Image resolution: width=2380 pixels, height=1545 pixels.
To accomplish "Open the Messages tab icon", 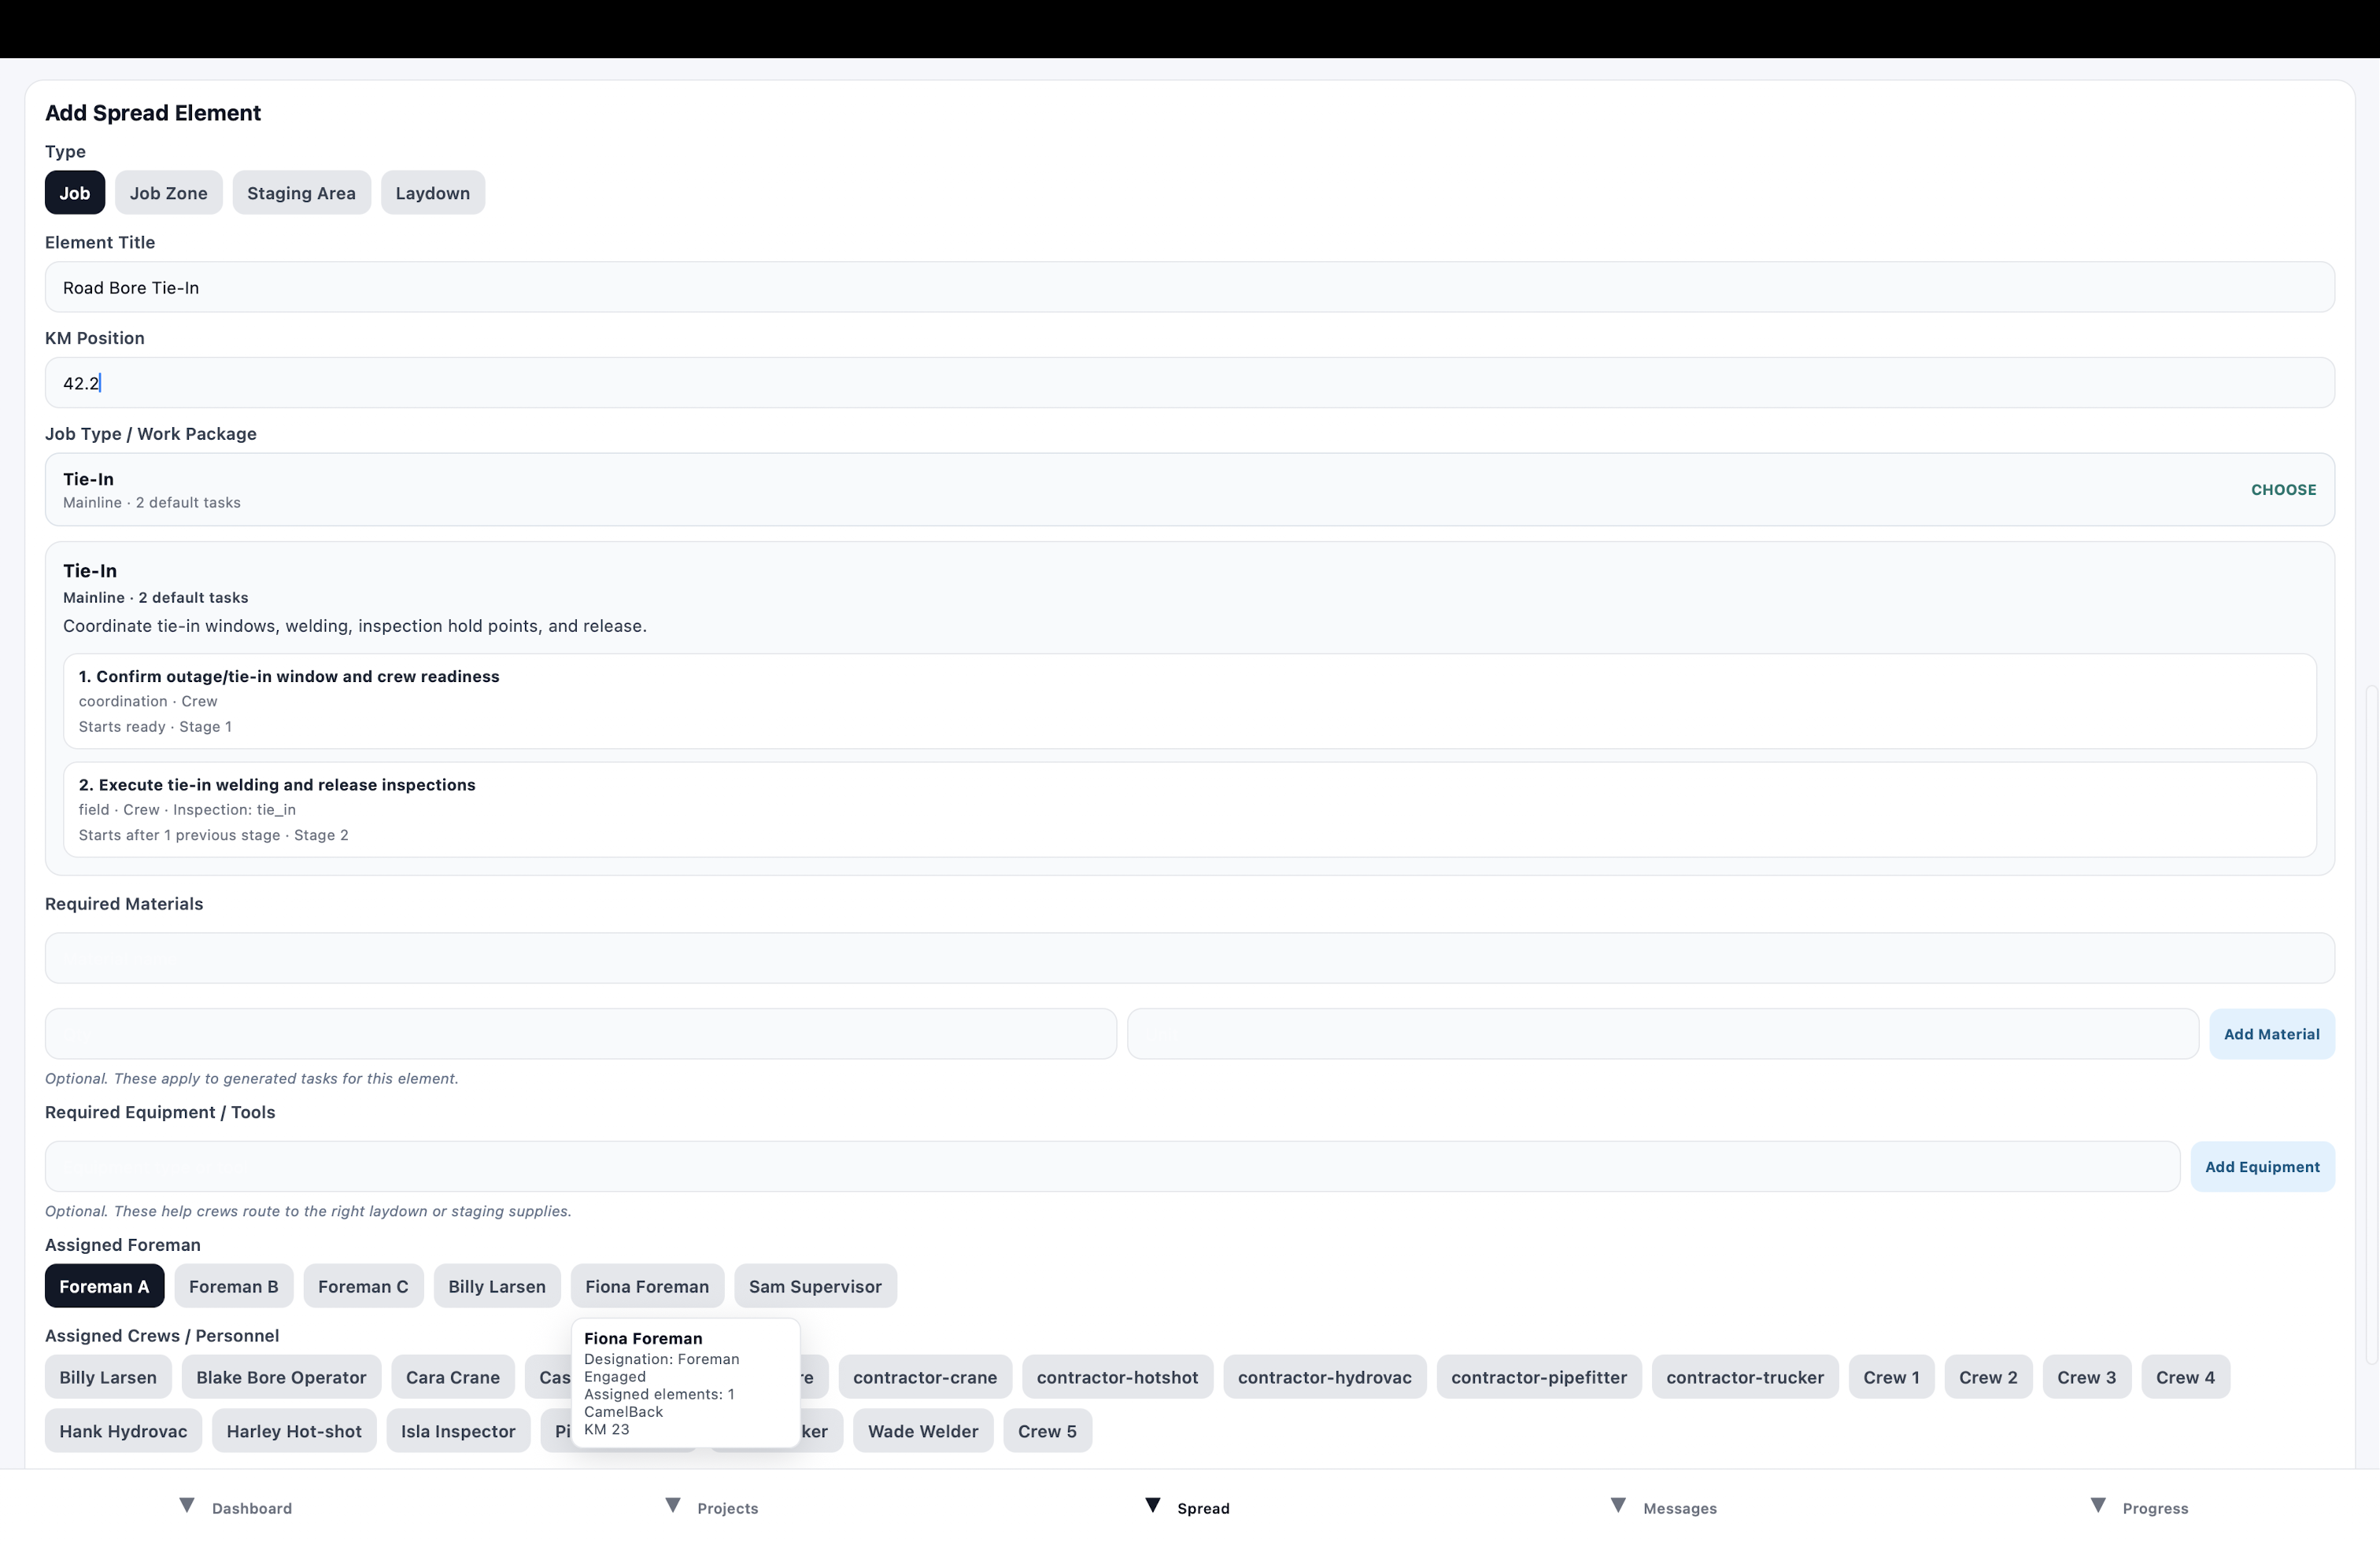I will tap(1618, 1505).
